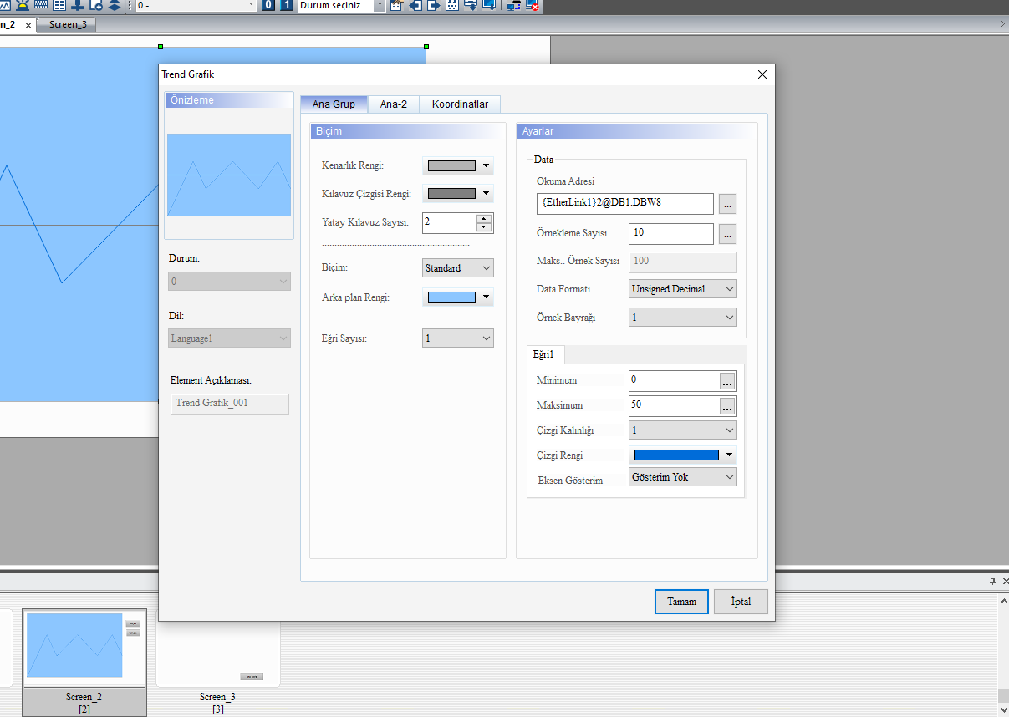Change the Çizgi Rengi blue swatch

point(683,455)
